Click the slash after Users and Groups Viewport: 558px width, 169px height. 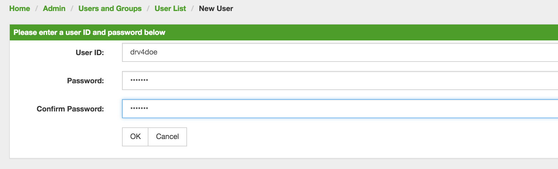click(148, 9)
